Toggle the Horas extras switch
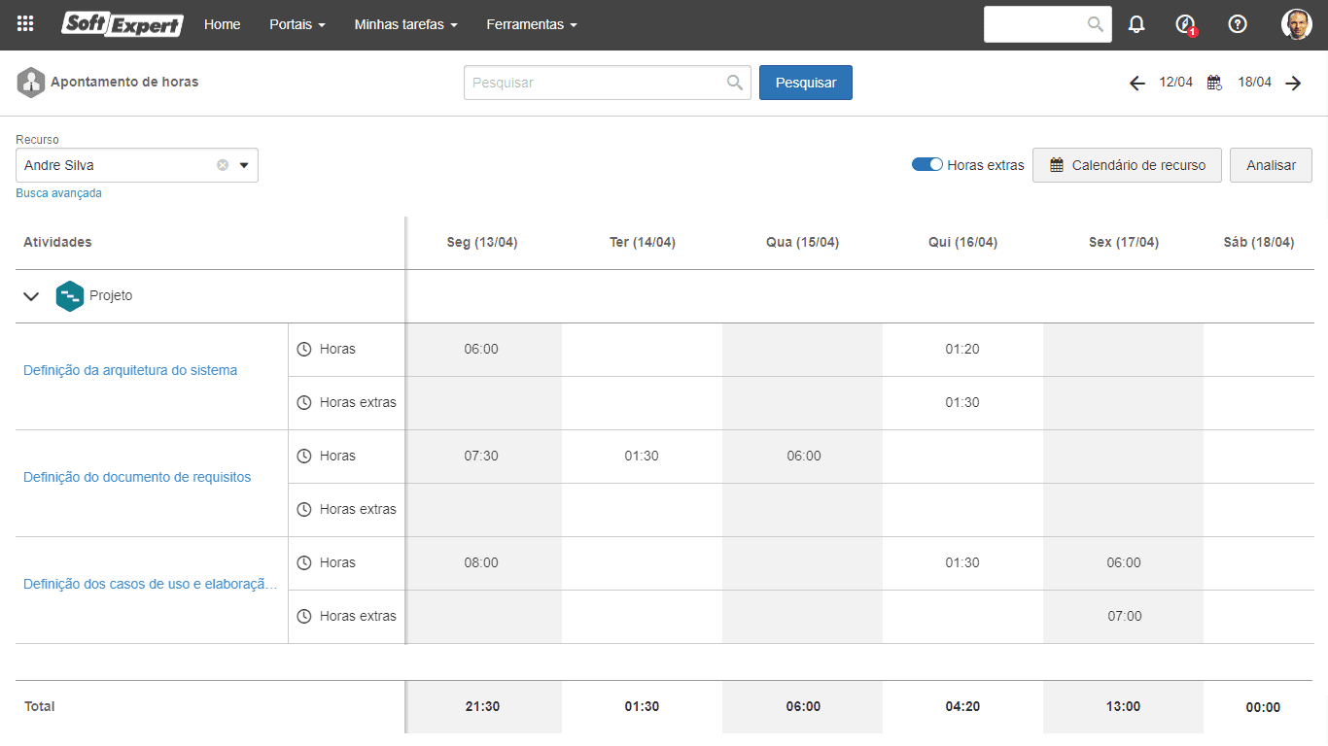1328x746 pixels. click(x=927, y=164)
